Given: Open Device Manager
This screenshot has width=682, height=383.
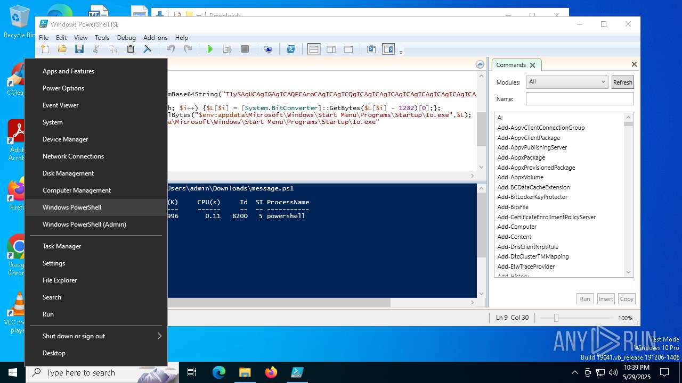Looking at the screenshot, I should [96, 139].
